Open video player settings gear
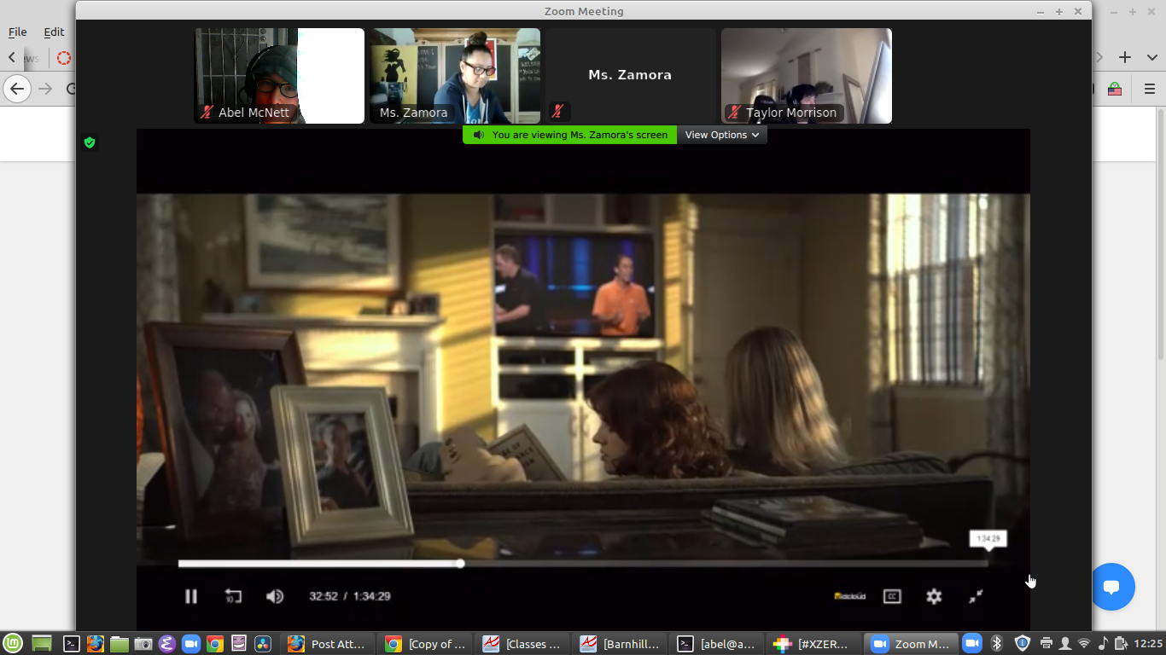Viewport: 1166px width, 655px height. pos(935,596)
